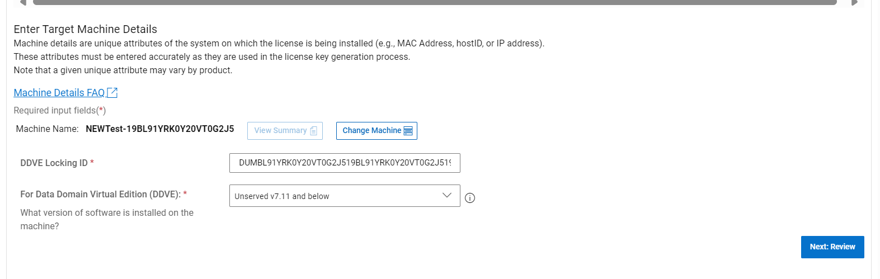Click the Change Machine button
The height and width of the screenshot is (279, 880).
click(377, 130)
